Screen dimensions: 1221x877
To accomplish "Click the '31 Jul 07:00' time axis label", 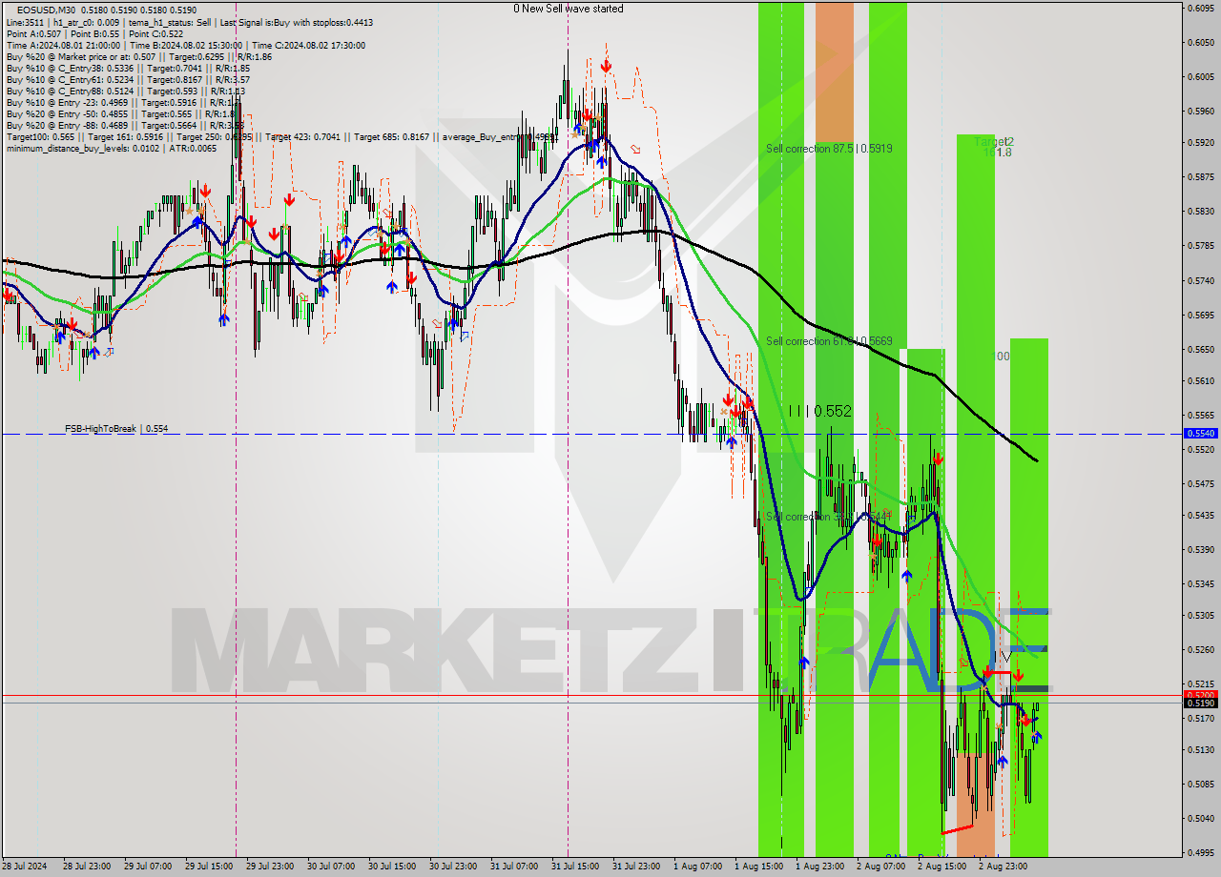I will click(514, 867).
